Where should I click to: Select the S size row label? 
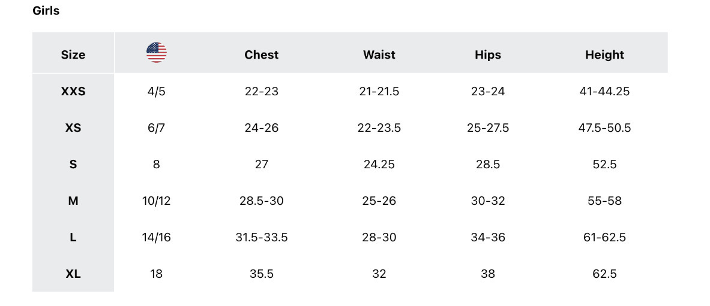tap(73, 164)
